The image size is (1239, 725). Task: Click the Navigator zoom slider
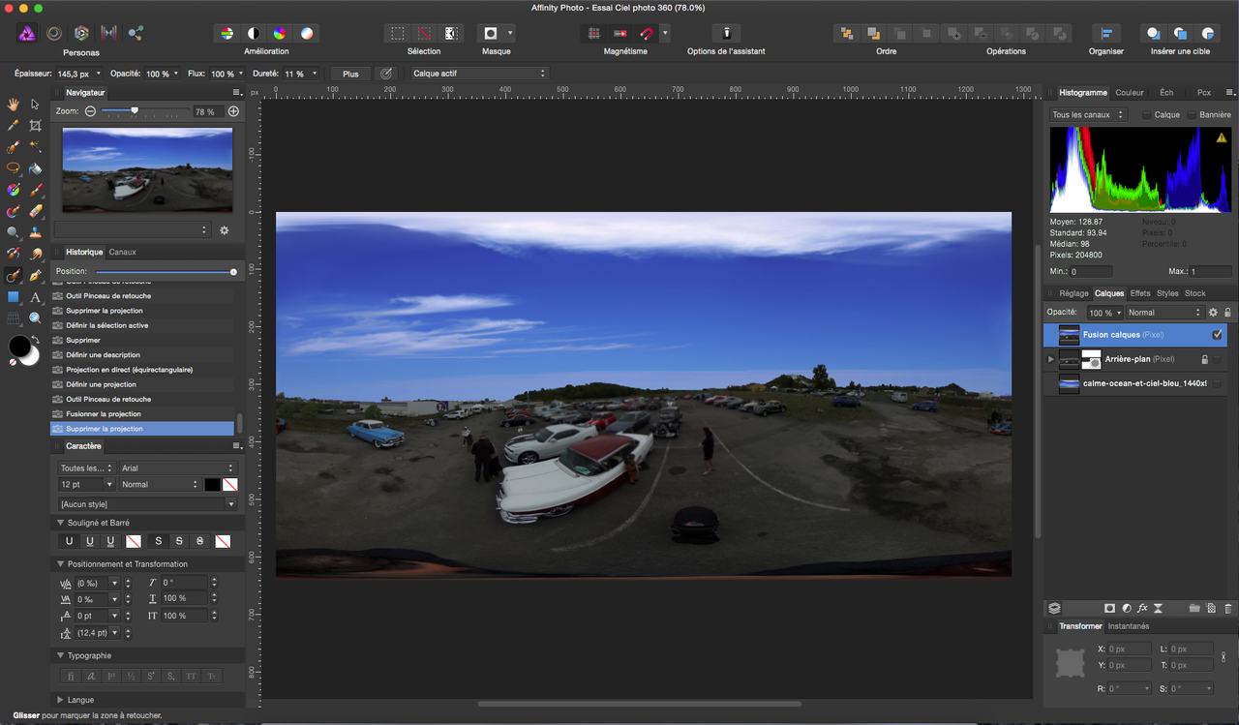tap(146, 111)
